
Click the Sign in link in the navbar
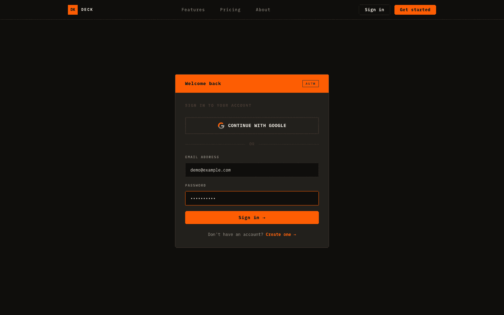pos(374,9)
